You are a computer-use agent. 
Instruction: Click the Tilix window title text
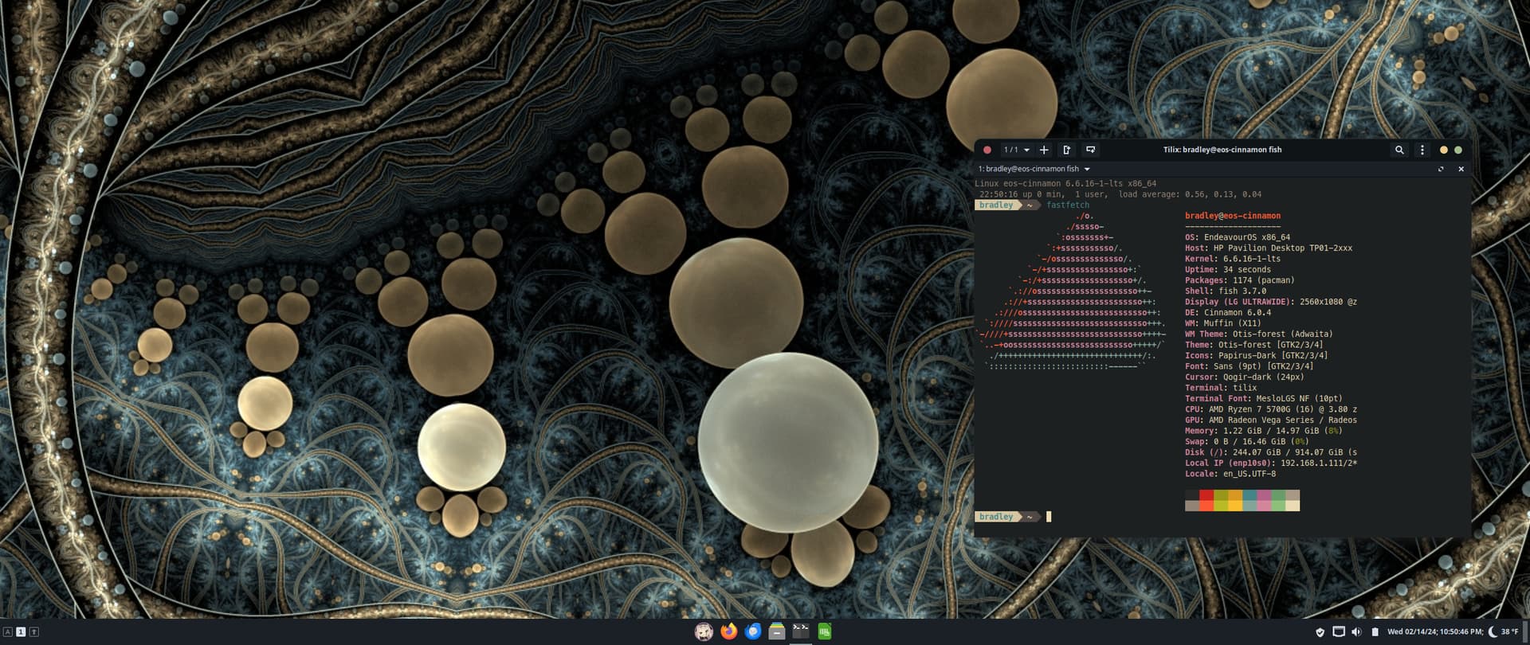pos(1222,150)
